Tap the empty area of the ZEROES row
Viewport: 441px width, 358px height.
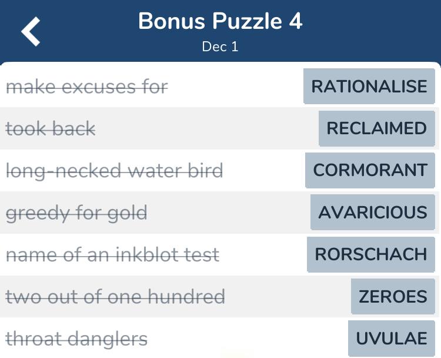pyautogui.click(x=287, y=297)
